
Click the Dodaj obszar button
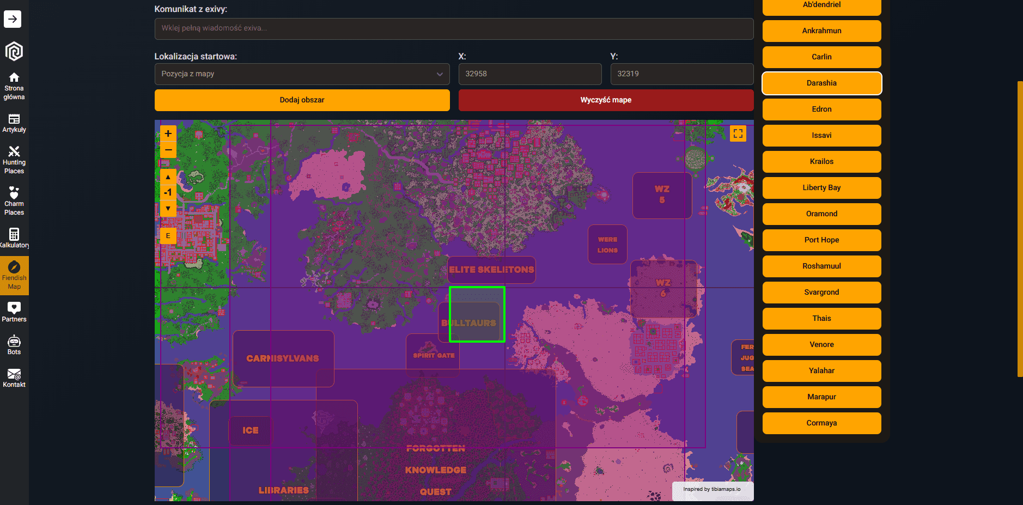[302, 100]
